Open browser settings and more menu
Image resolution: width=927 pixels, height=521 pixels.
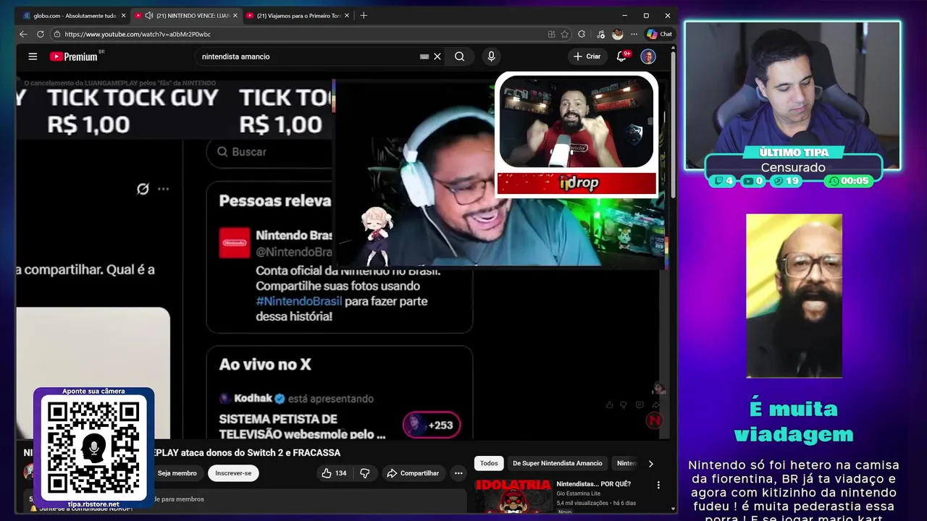click(x=634, y=34)
